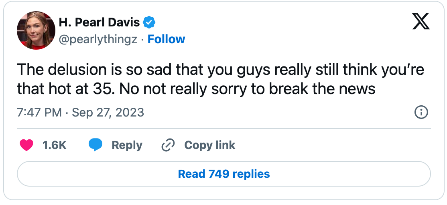Image resolution: width=447 pixels, height=205 pixels.
Task: Open the X logo link
Action: [421, 21]
